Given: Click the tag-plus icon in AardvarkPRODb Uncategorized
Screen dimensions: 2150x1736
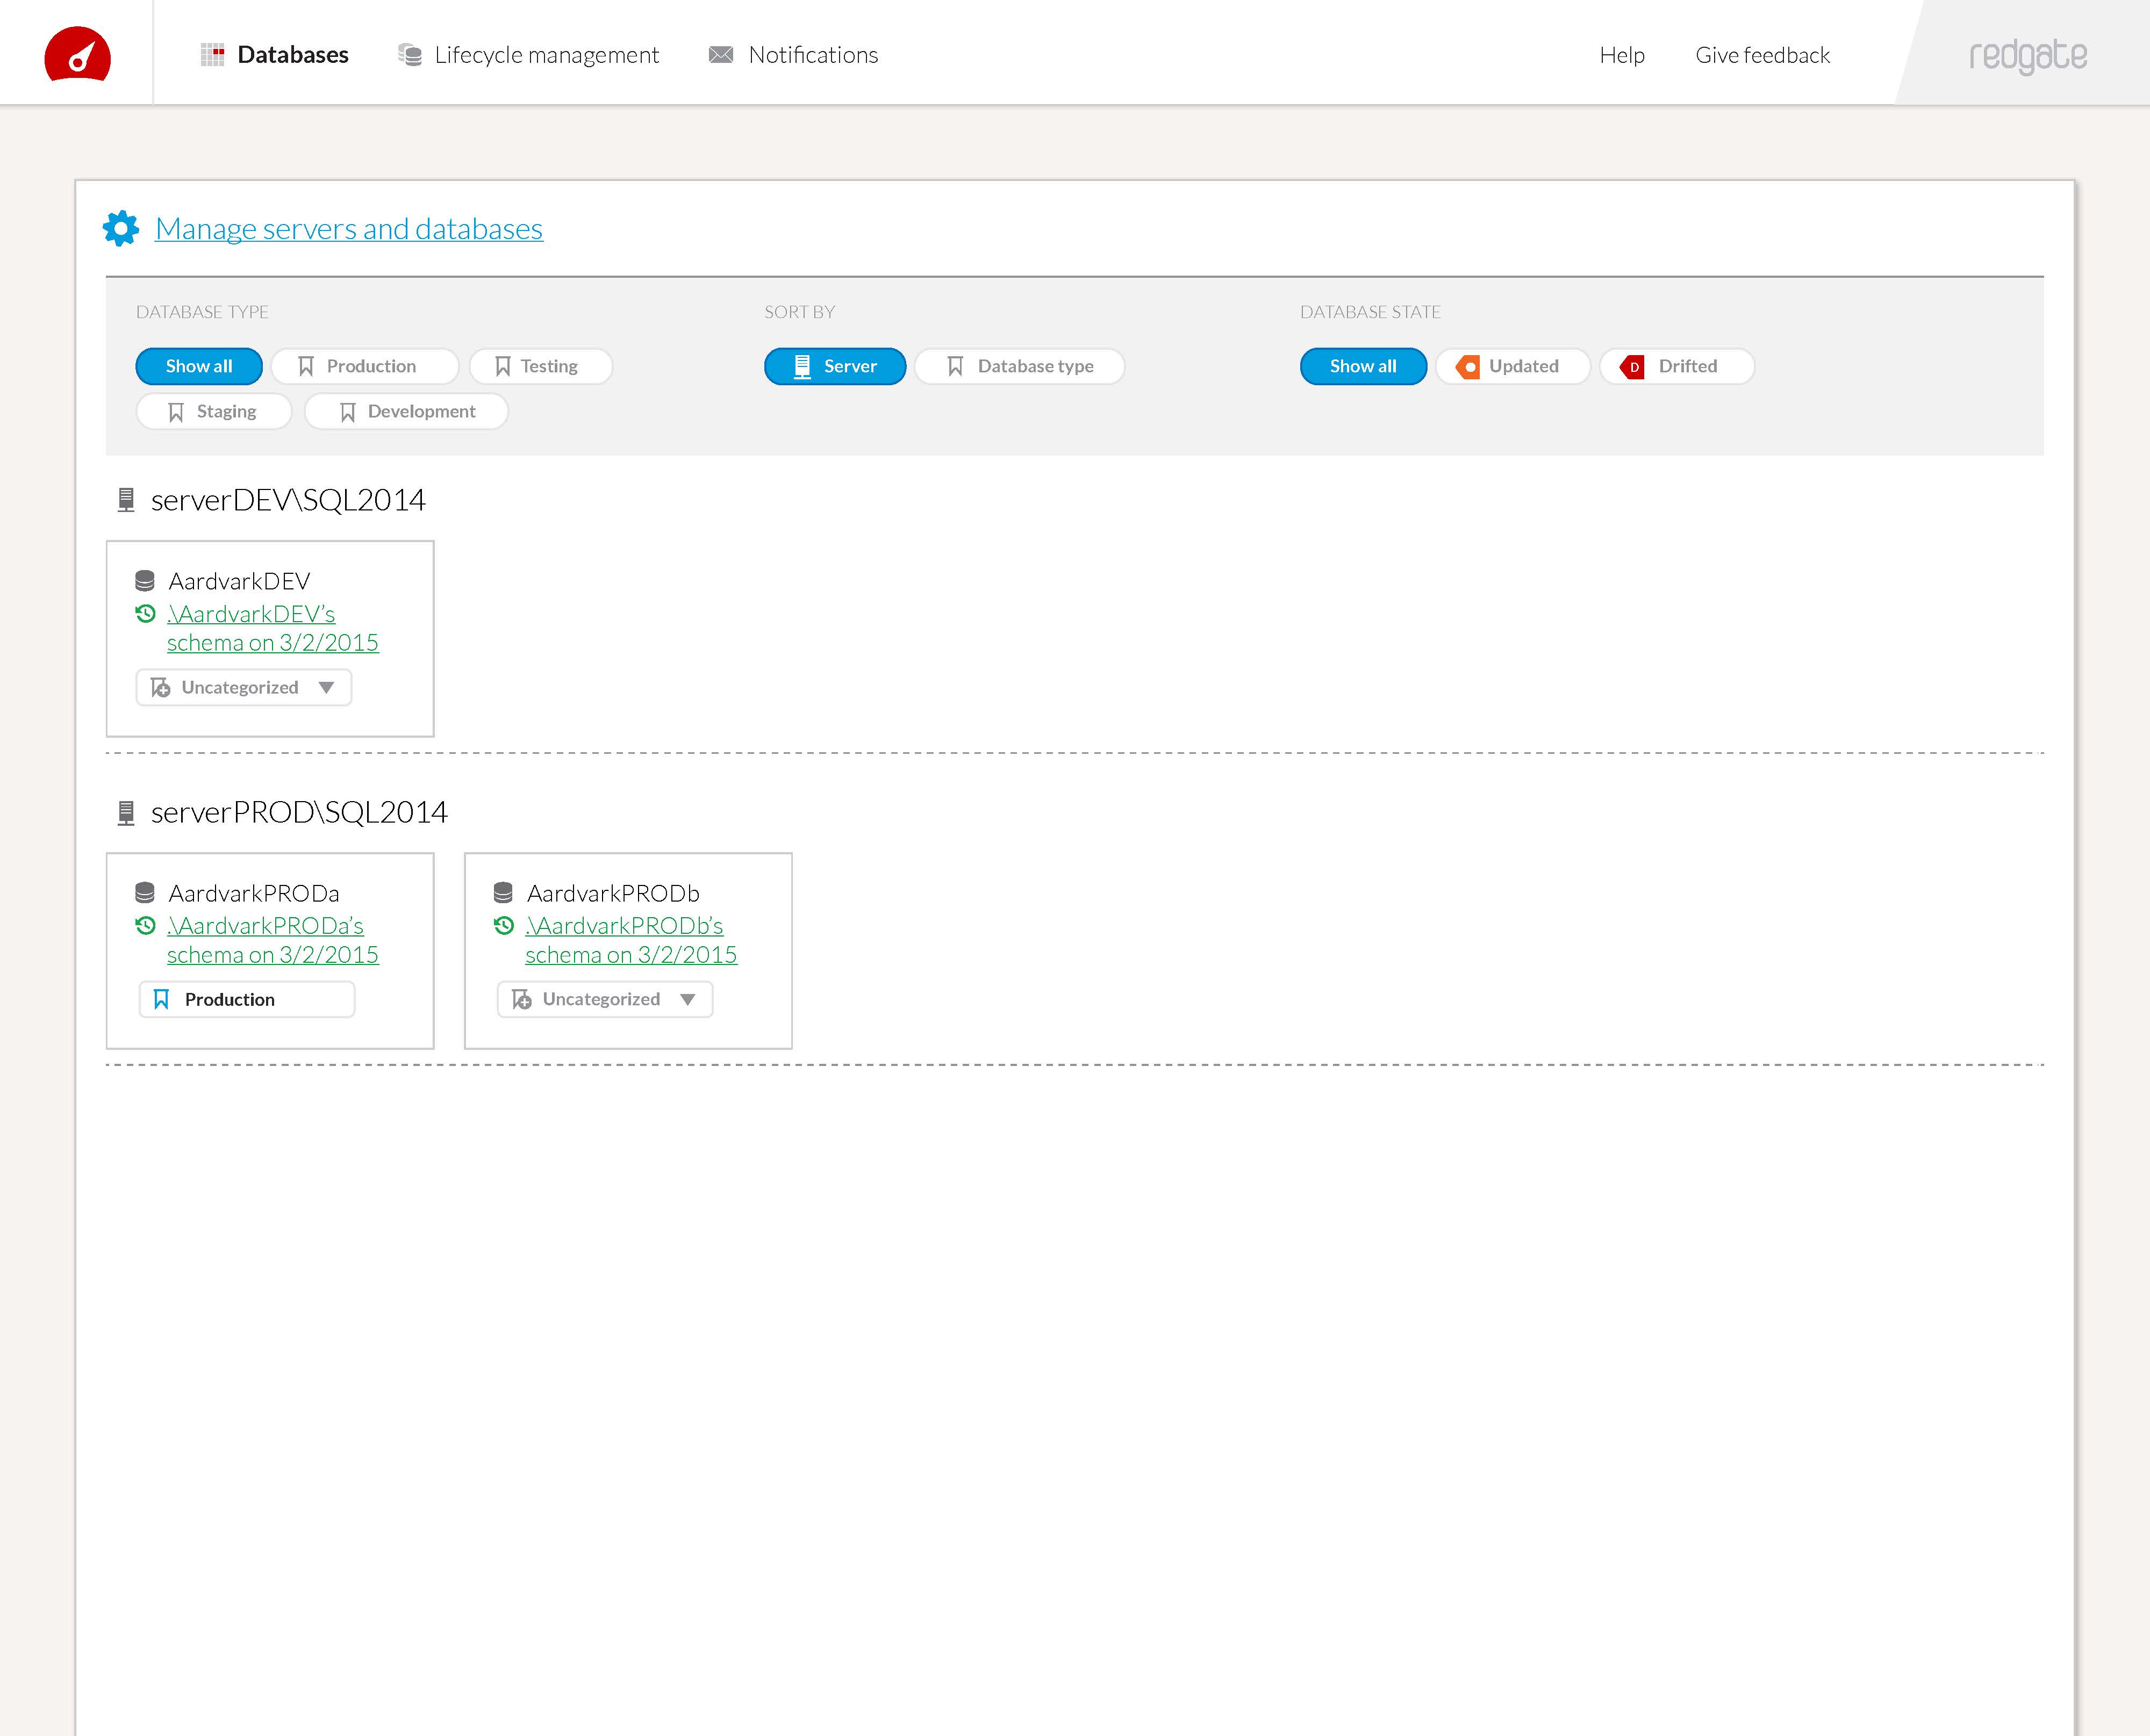Looking at the screenshot, I should click(x=521, y=1000).
